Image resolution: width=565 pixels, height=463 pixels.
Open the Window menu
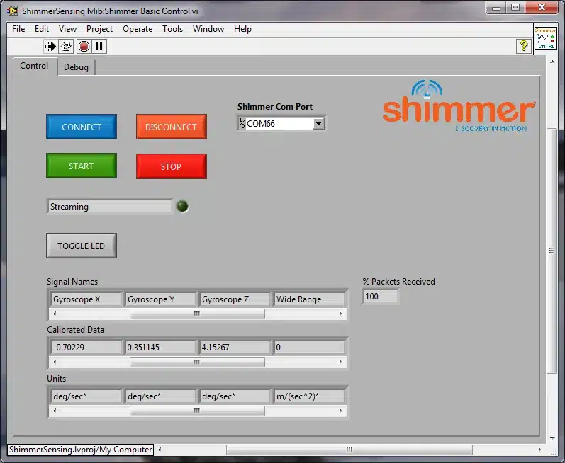(x=208, y=29)
